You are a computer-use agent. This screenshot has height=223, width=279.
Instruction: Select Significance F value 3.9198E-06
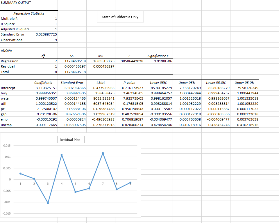click(x=158, y=61)
